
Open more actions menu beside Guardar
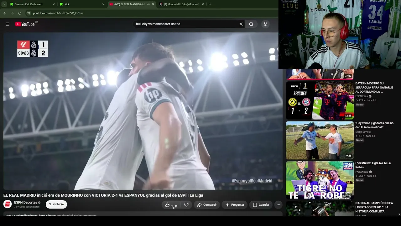click(x=278, y=205)
